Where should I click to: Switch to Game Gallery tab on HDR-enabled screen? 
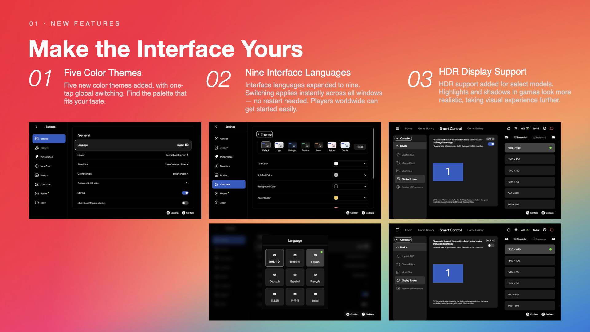click(x=475, y=128)
